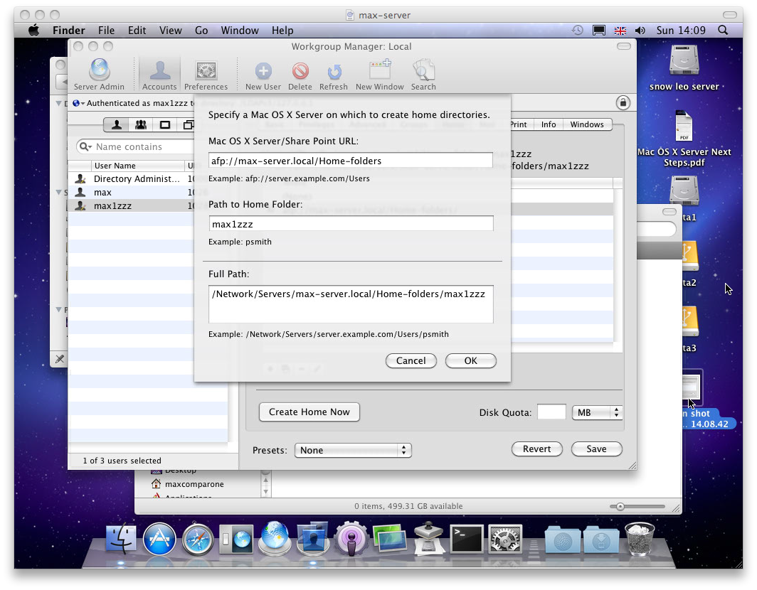Select the snow leo server drive
The width and height of the screenshot is (757, 590).
click(x=684, y=68)
